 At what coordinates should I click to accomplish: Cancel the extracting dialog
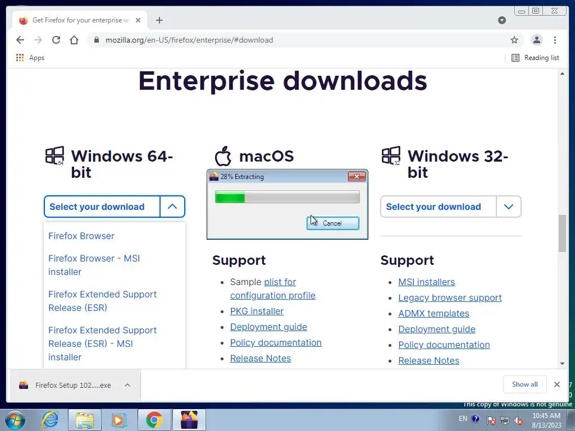332,223
